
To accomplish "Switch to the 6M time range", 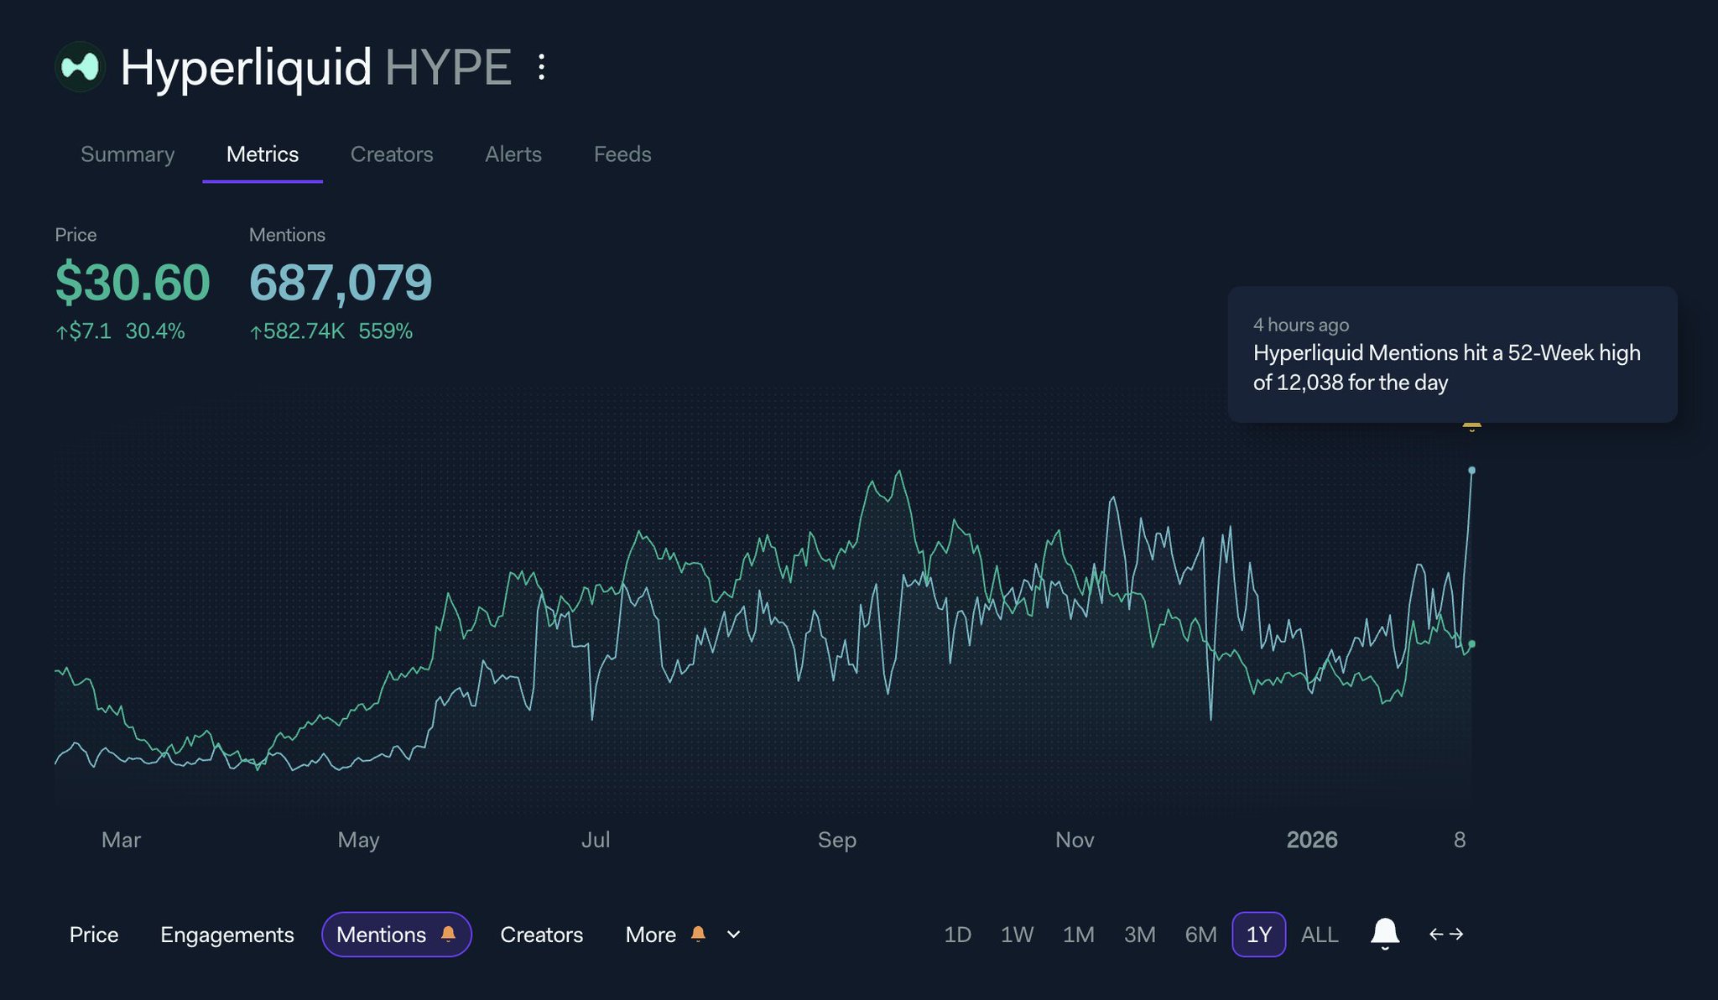I will tap(1200, 935).
